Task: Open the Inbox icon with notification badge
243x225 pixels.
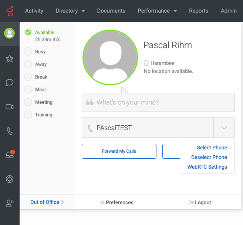Action: (10, 154)
